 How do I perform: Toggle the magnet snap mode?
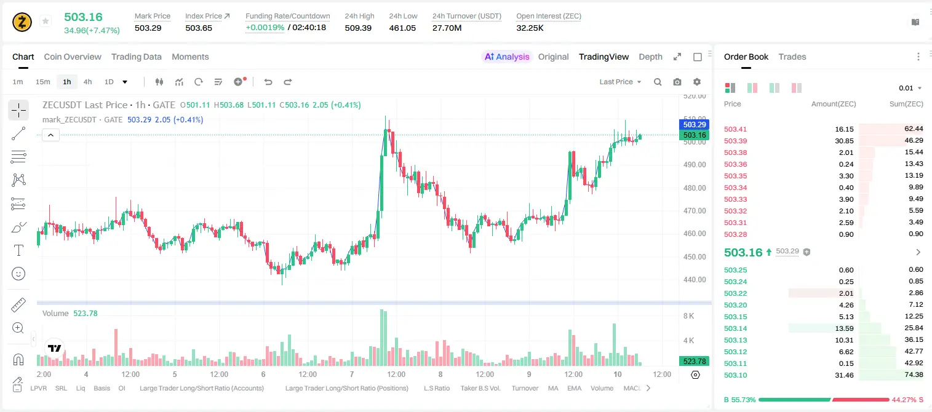click(x=18, y=359)
